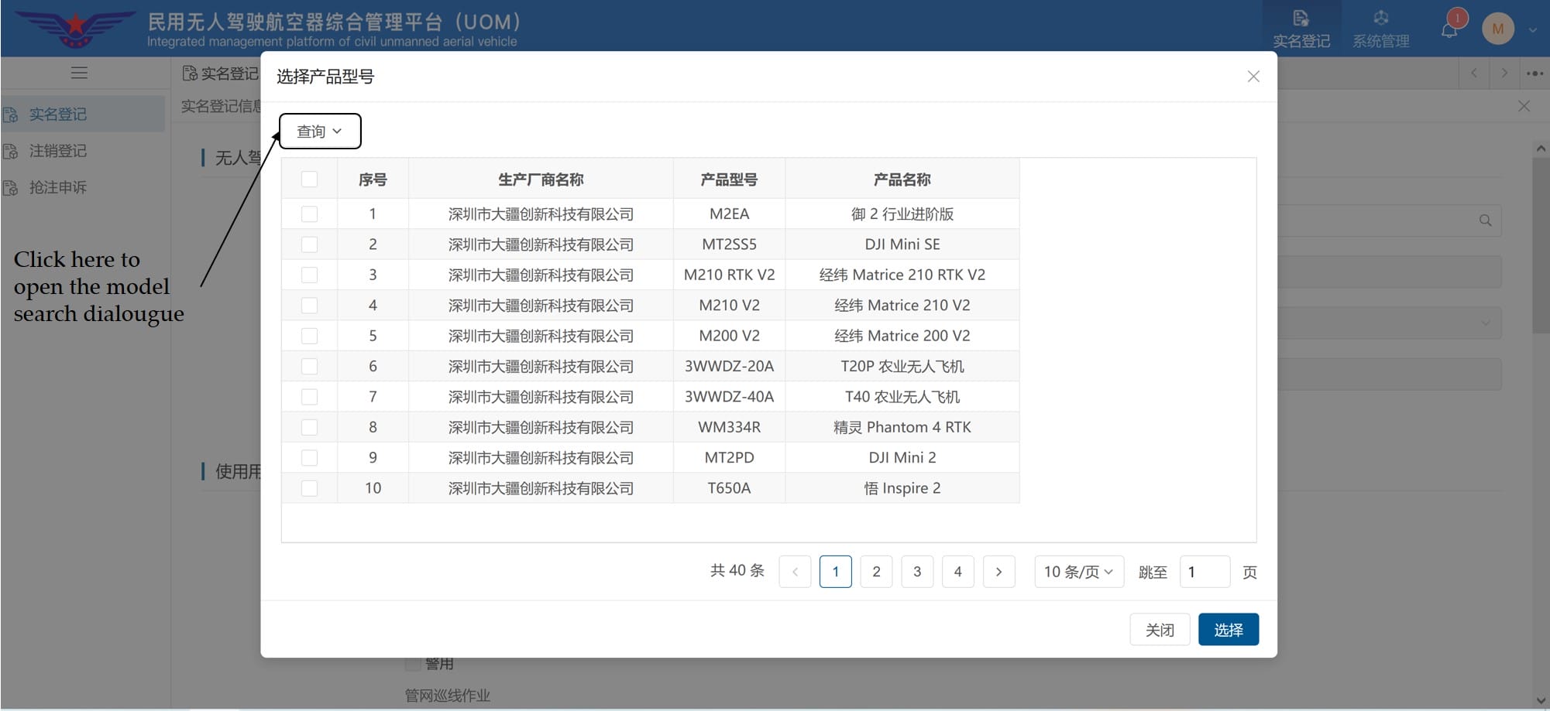Open the user avatar M menu
The width and height of the screenshot is (1550, 711).
click(1498, 29)
